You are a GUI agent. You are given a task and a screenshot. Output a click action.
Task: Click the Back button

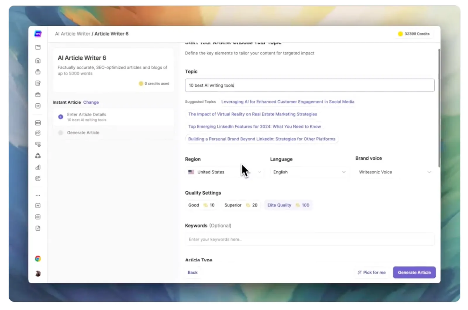(x=192, y=273)
